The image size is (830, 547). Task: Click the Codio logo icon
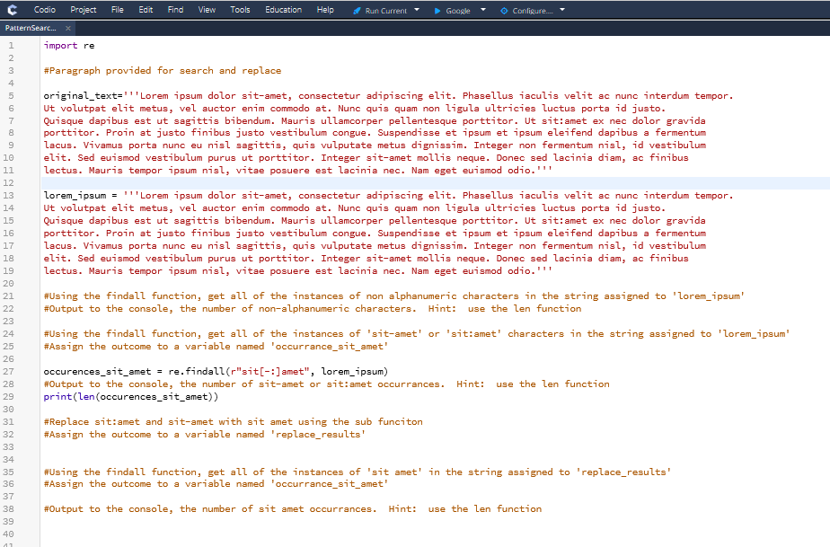[12, 10]
